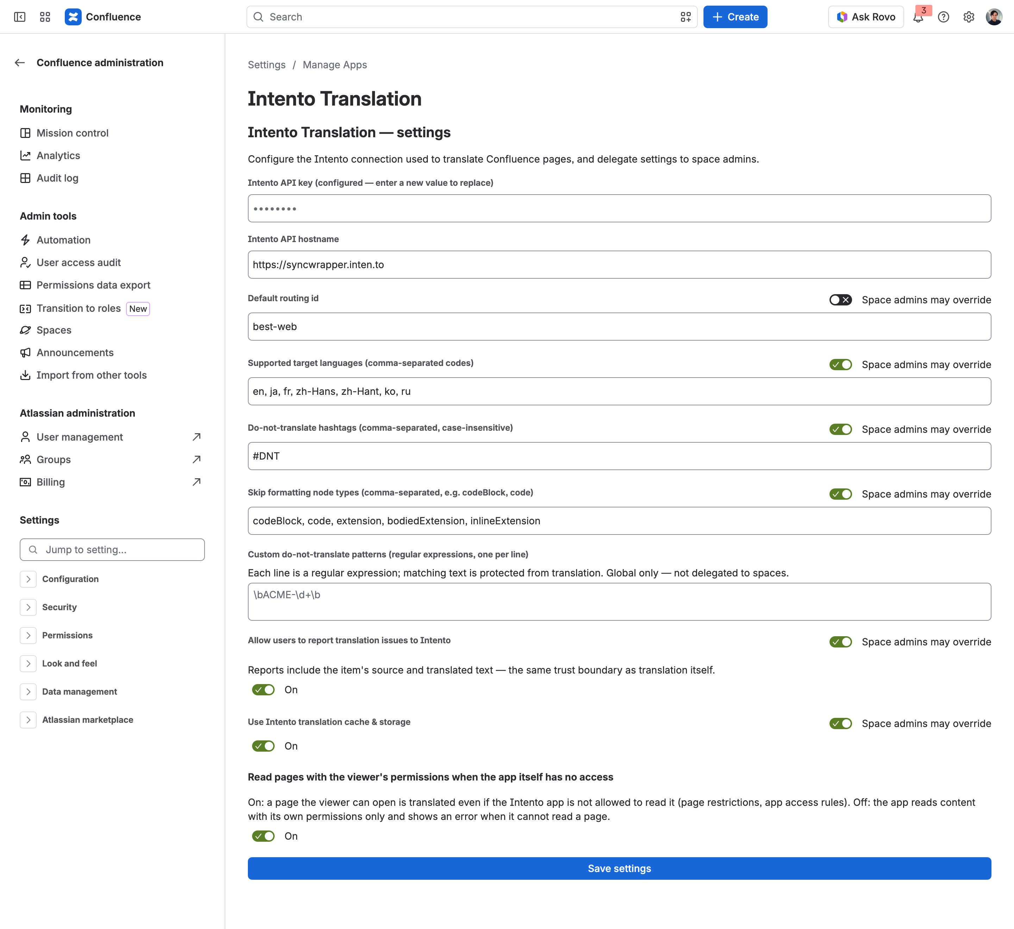Click the Default routing id field
This screenshot has height=929, width=1014.
click(619, 327)
